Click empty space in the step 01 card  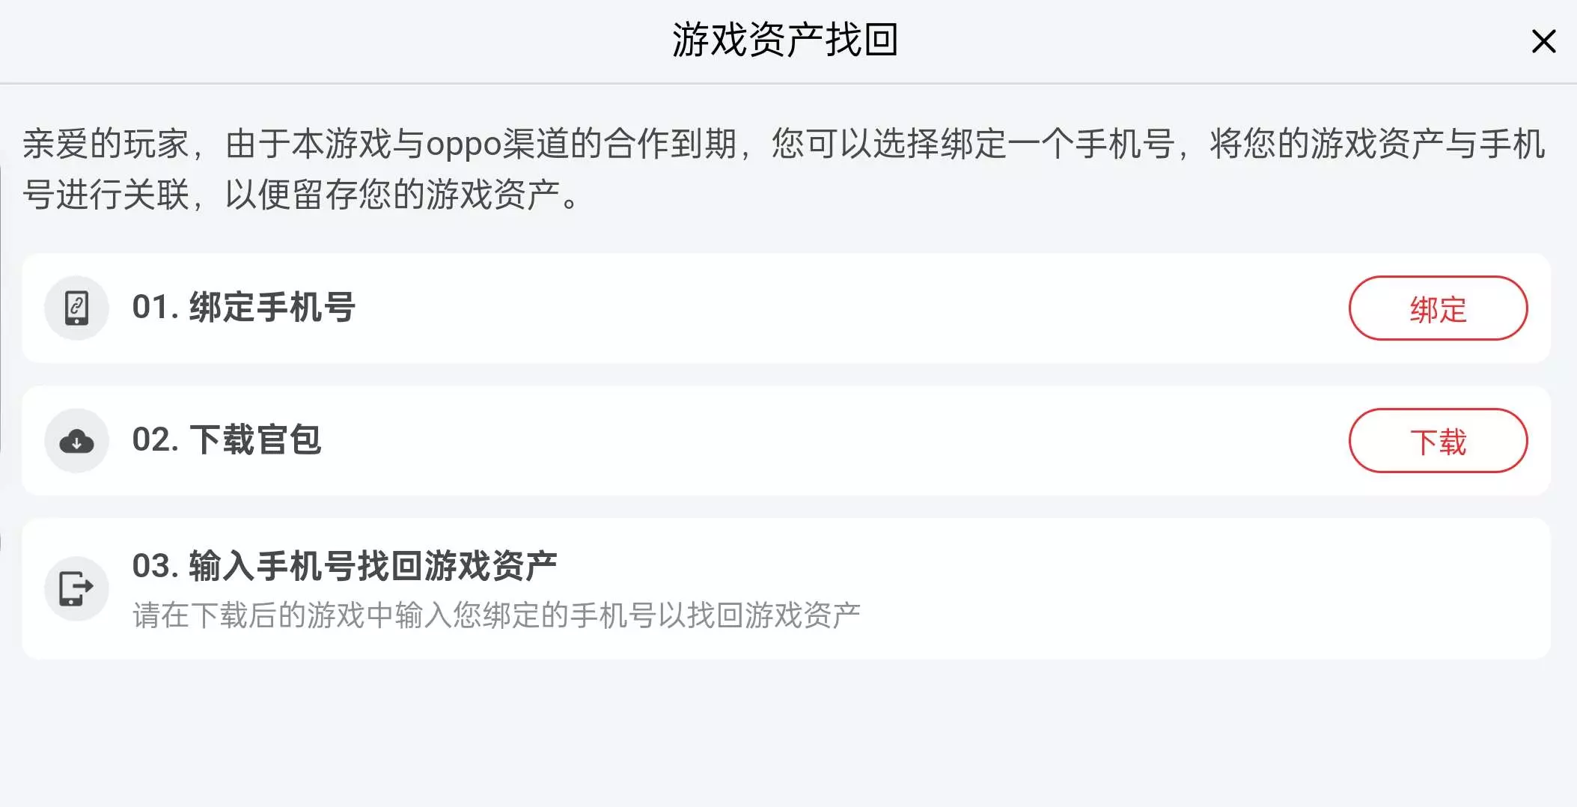tap(823, 308)
